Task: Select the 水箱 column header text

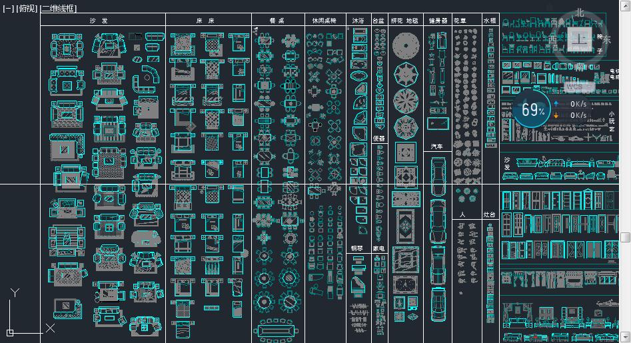Action: [x=490, y=20]
